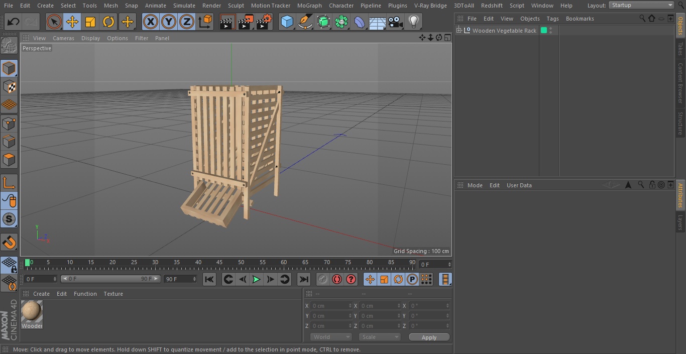Click the Apply button
The image size is (686, 354).
(x=429, y=337)
